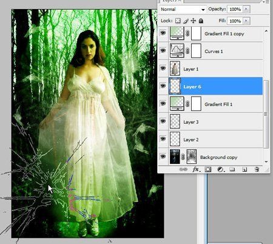The width and height of the screenshot is (273, 244).
Task: Select Gradient Fill 1 copy gradient thumbnail
Action: click(x=177, y=33)
